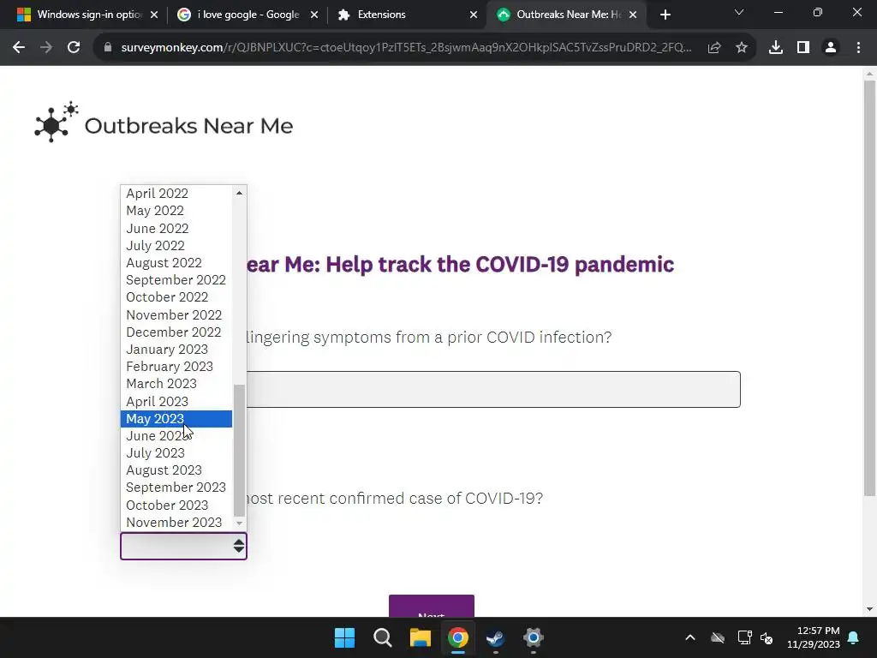The image size is (877, 658).
Task: Open the Windows Start menu
Action: pyautogui.click(x=344, y=637)
